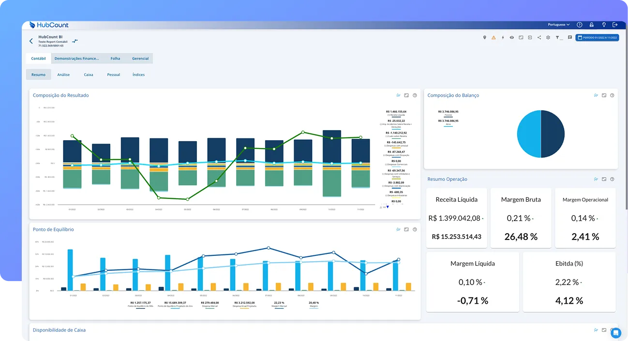Screen dimensions: 628x341
Task: Toggle the blue trend-line icon on Ponto de Equilíbrio
Action: tap(399, 229)
